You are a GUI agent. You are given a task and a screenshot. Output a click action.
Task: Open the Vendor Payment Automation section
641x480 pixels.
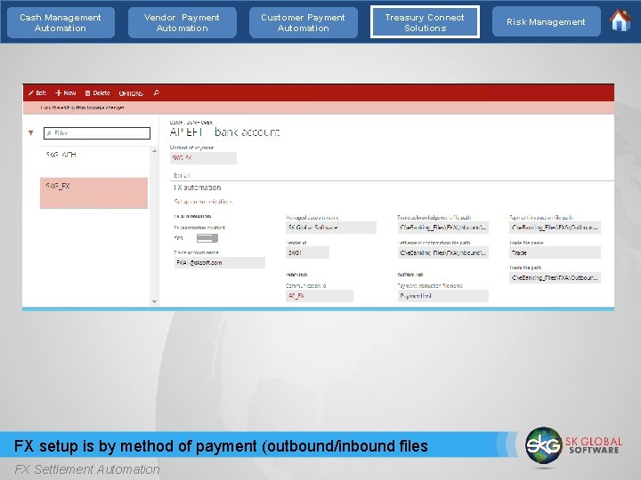point(182,22)
